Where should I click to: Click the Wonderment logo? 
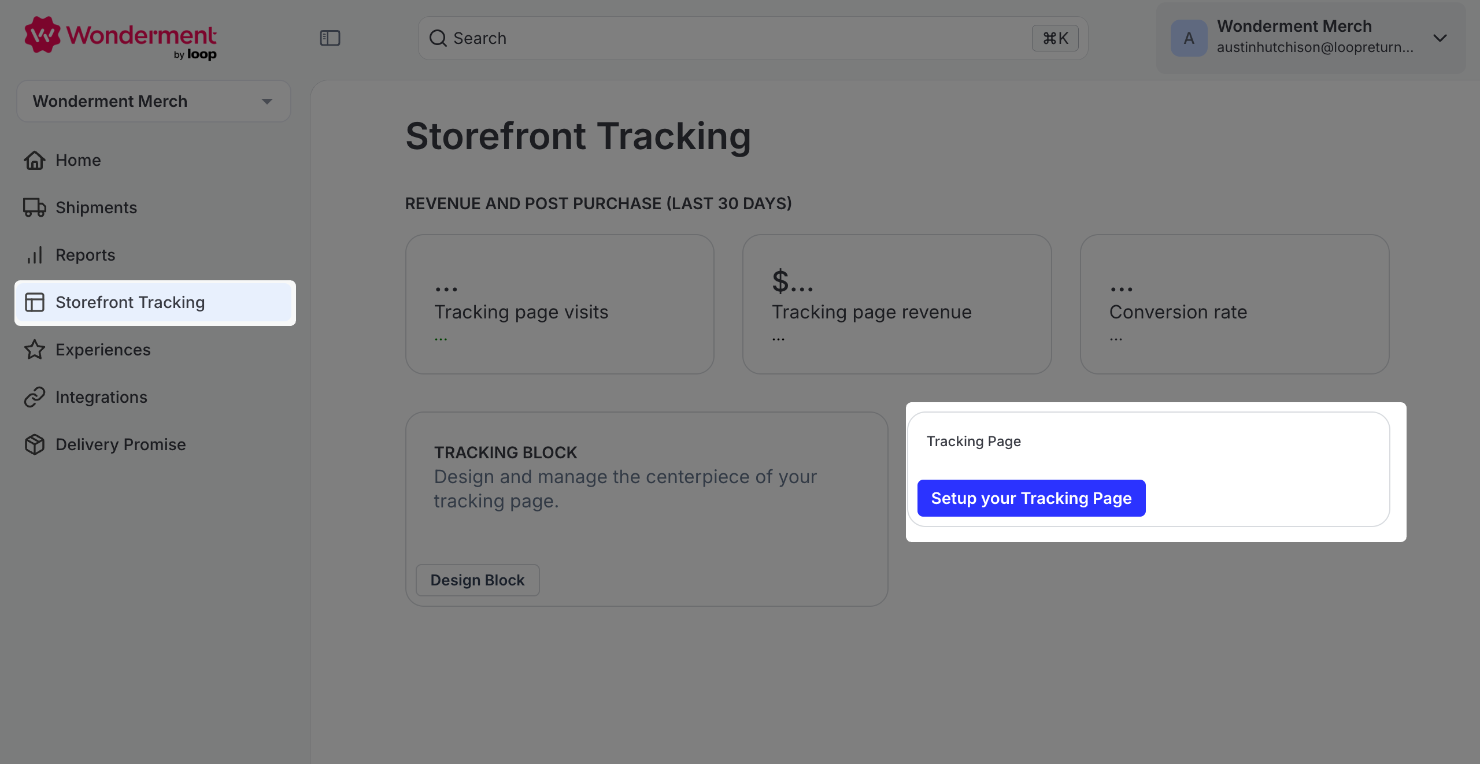(120, 38)
